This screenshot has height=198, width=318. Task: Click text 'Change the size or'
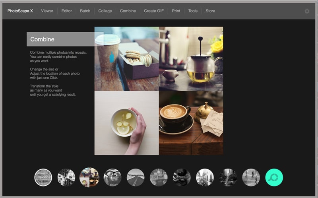(44, 69)
